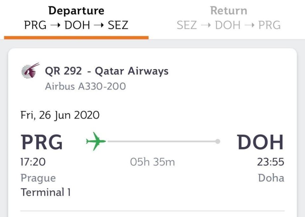Select the 05h 35m flight duration
305x217 pixels.
click(152, 162)
